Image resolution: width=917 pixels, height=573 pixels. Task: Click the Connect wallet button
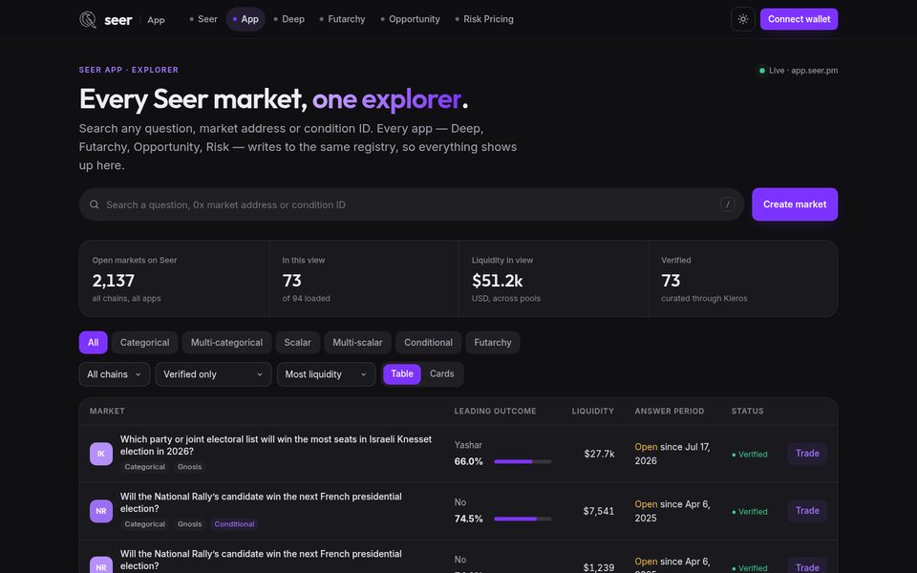(x=799, y=19)
